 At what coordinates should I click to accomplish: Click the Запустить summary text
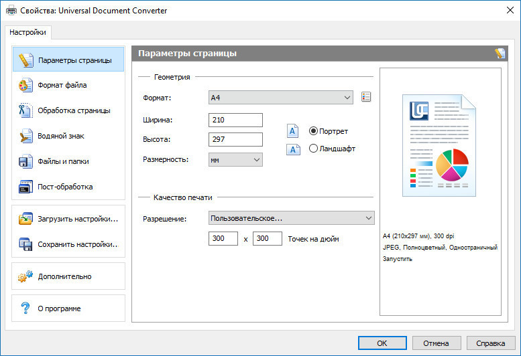[398, 259]
